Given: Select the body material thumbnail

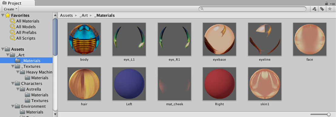Looking at the screenshot, I should point(84,39).
